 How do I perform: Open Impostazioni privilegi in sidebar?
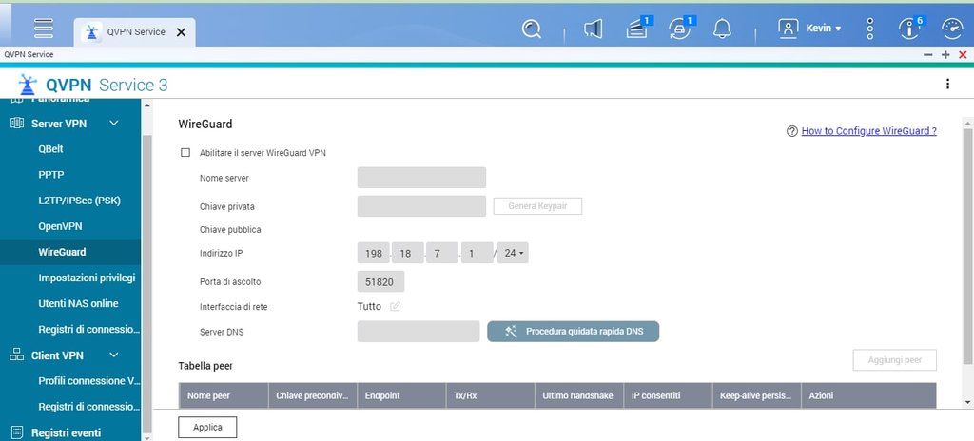(87, 278)
